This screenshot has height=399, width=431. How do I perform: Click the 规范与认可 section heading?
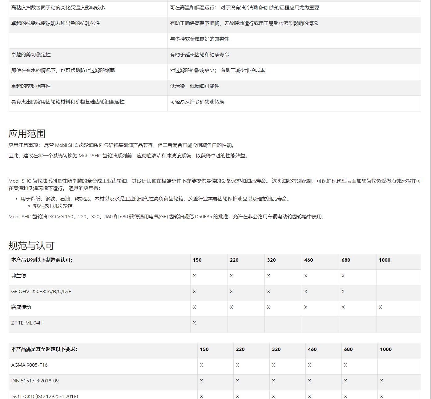(31, 246)
